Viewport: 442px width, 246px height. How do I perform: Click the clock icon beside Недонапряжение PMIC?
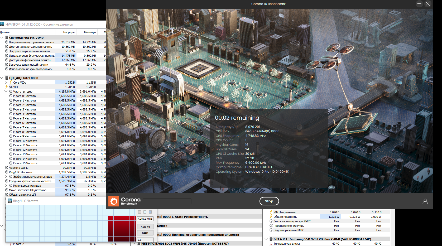[271, 230]
